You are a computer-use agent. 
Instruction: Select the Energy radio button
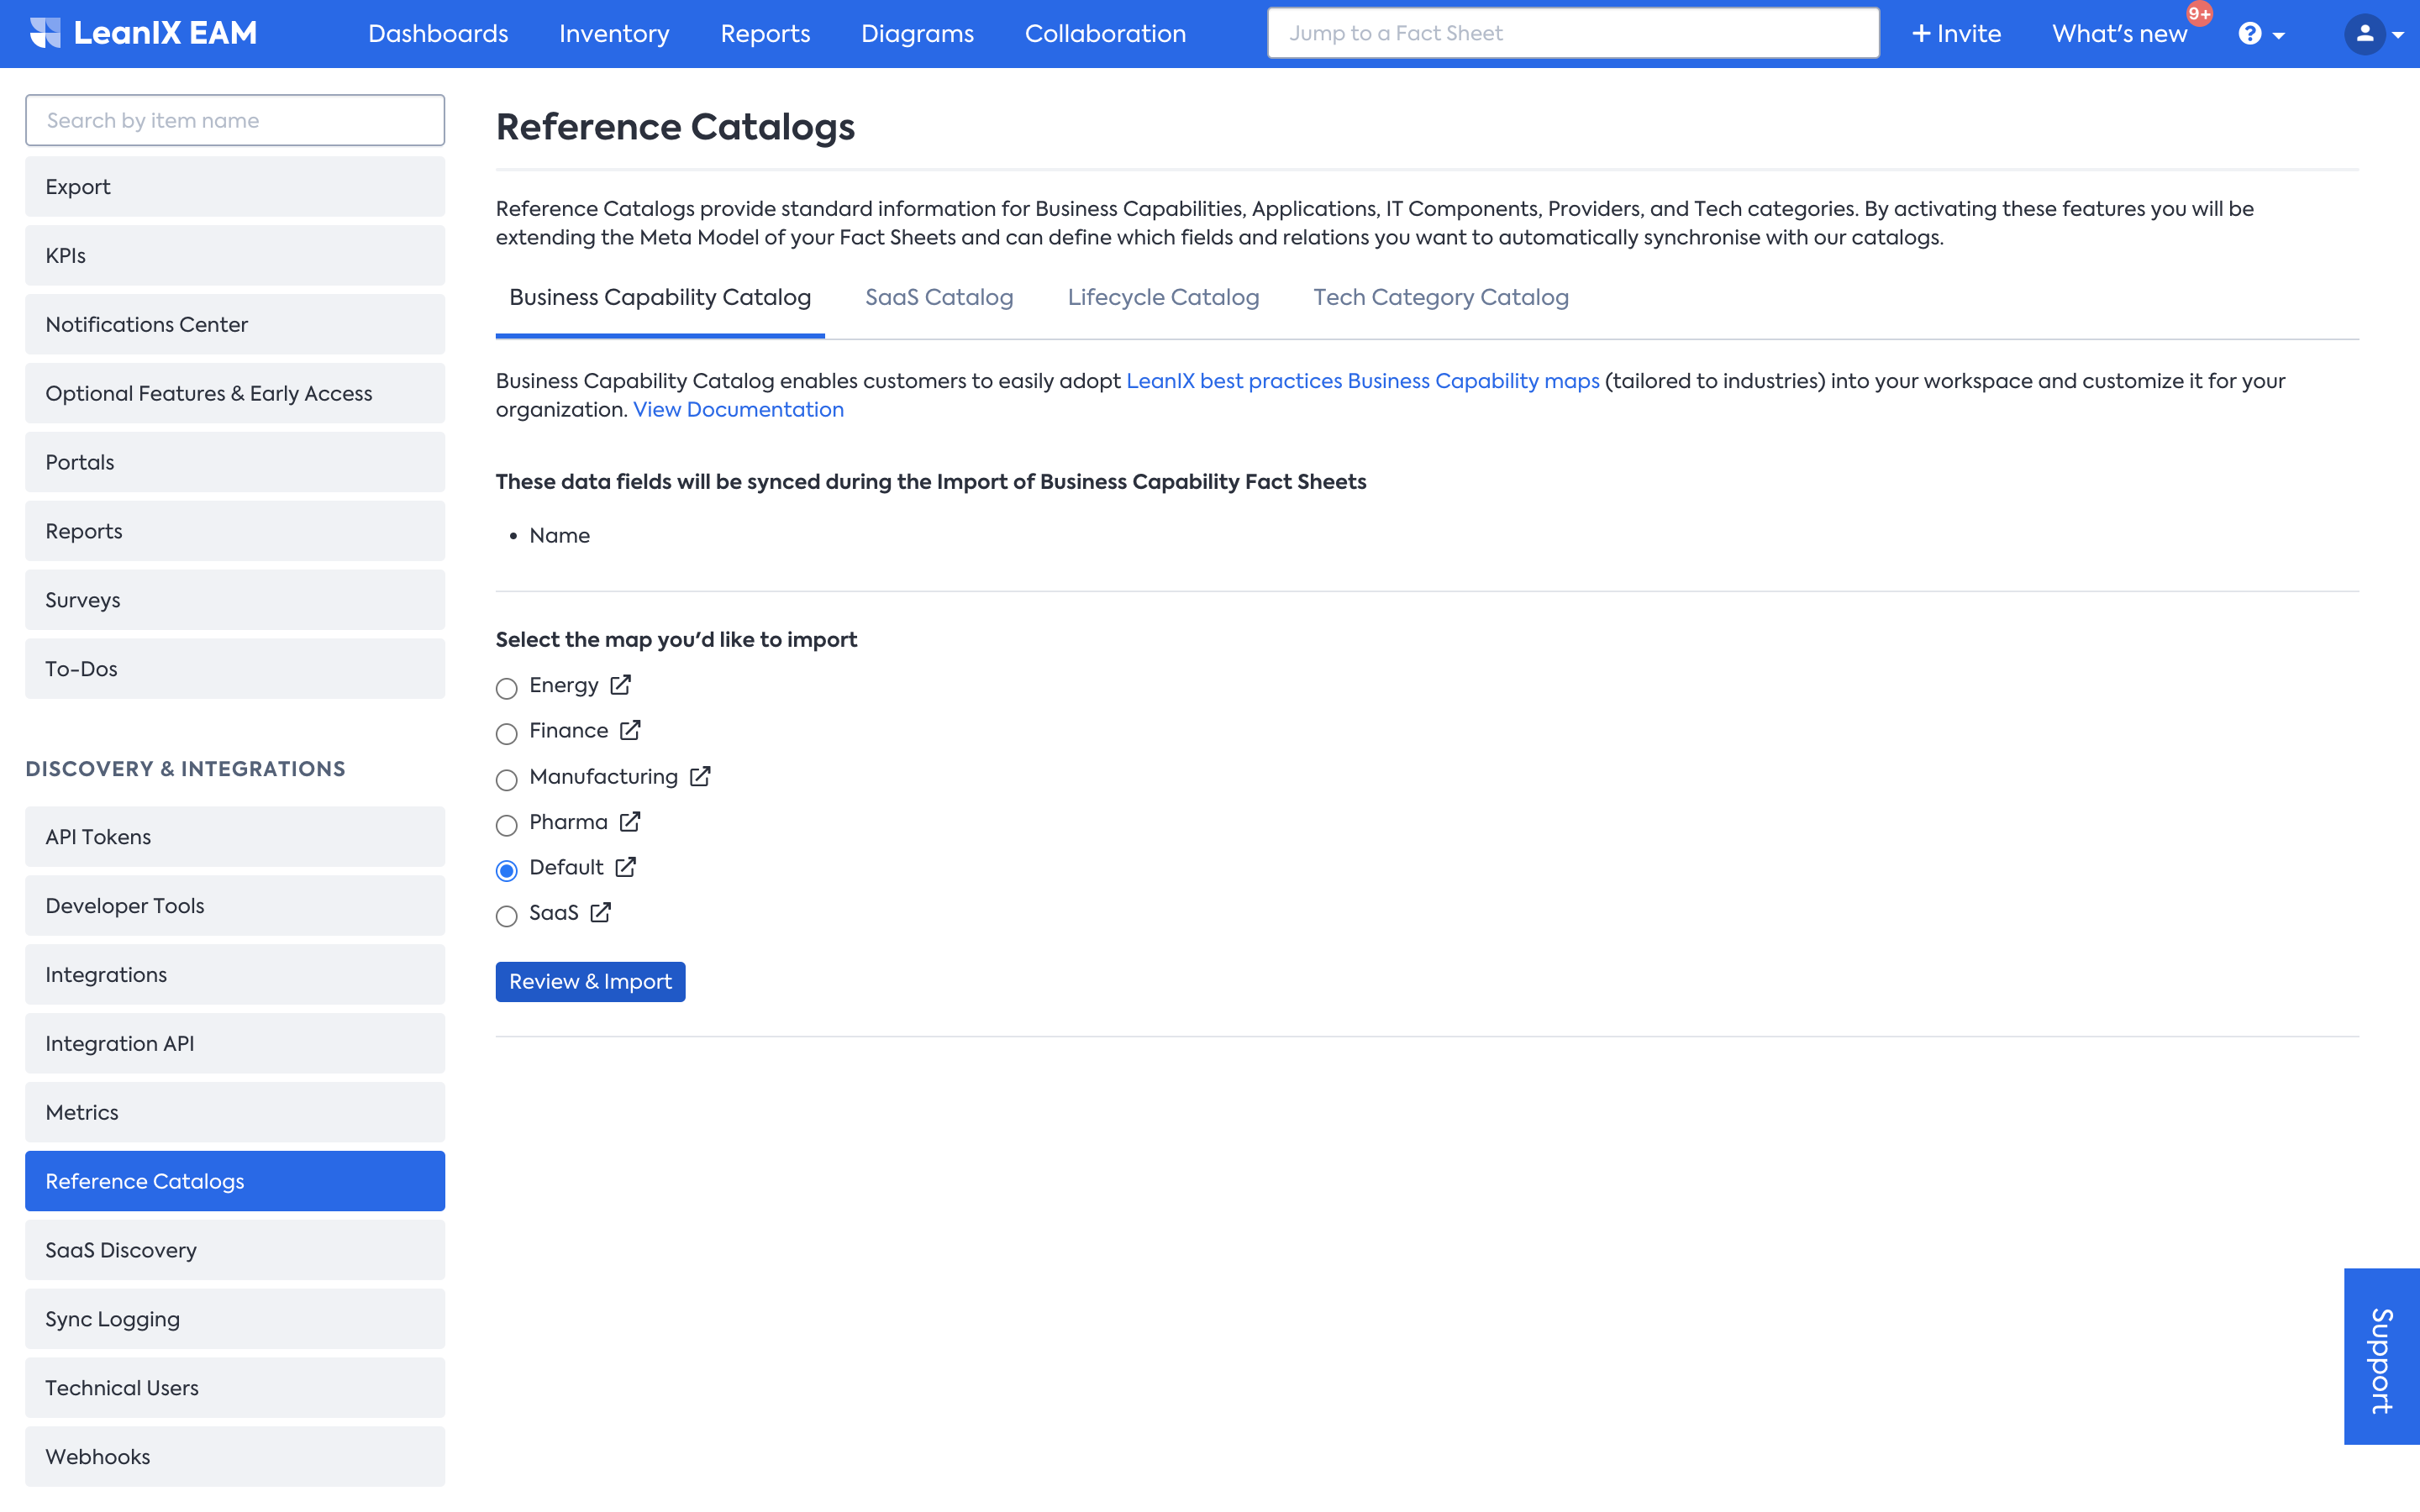(x=507, y=688)
